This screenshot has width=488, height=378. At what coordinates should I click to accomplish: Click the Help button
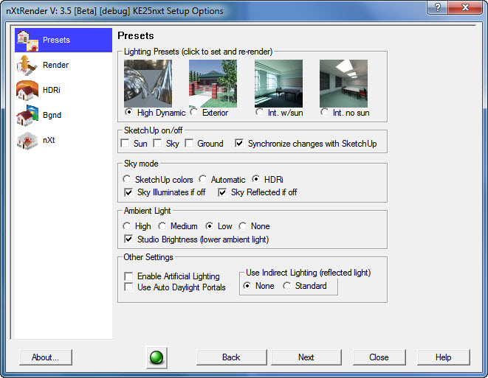pos(444,357)
